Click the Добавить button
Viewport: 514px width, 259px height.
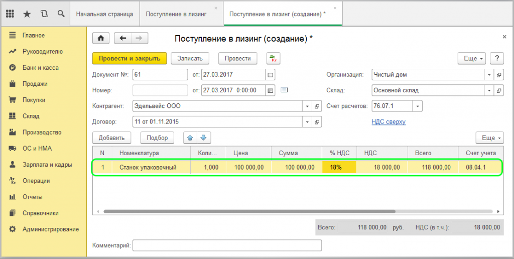[x=111, y=138]
